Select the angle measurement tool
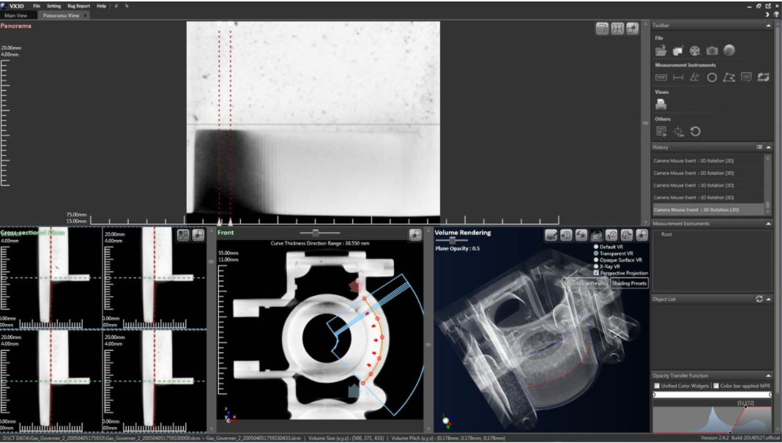This screenshot has width=782, height=443. click(x=695, y=78)
